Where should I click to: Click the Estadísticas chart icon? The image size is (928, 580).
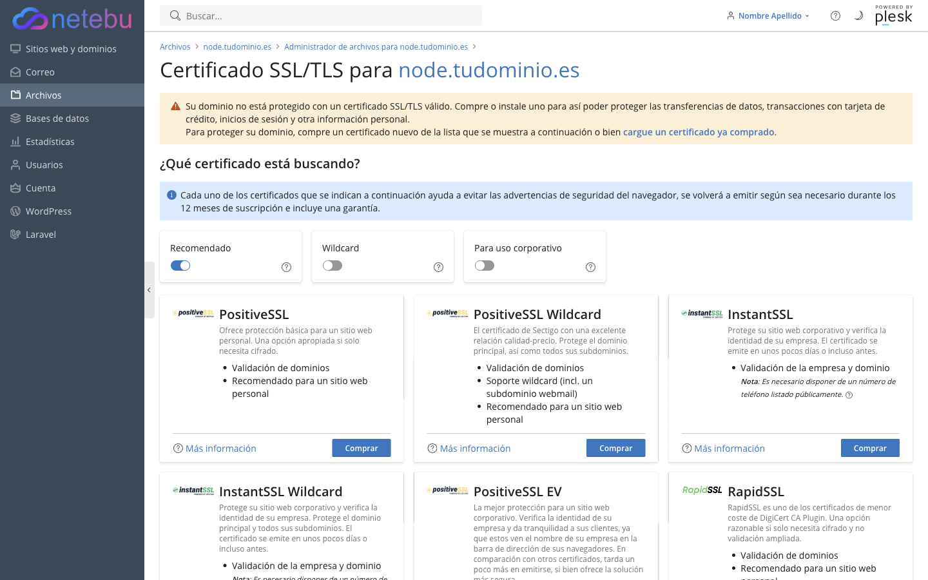coord(15,141)
